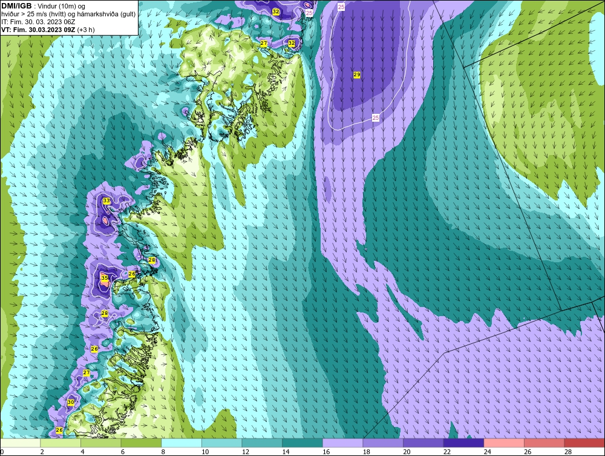This screenshot has height=456, width=605.
Task: Click the yellow 30 gust label
Action: 71,402
